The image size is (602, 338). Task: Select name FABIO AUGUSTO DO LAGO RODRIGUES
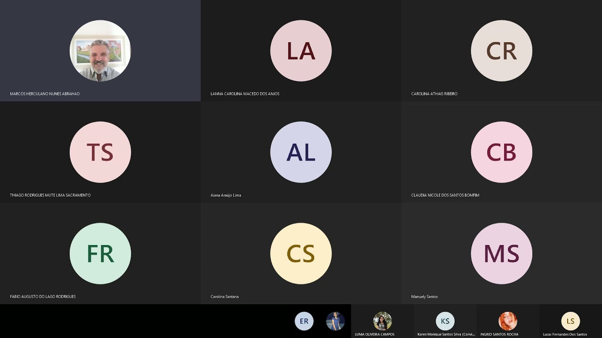point(43,297)
